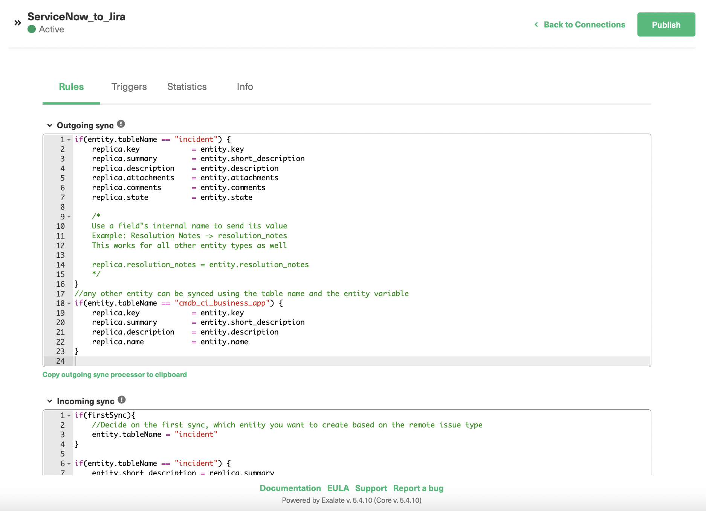Expand the sidebar with double chevron icon
This screenshot has height=511, width=706.
[x=17, y=23]
